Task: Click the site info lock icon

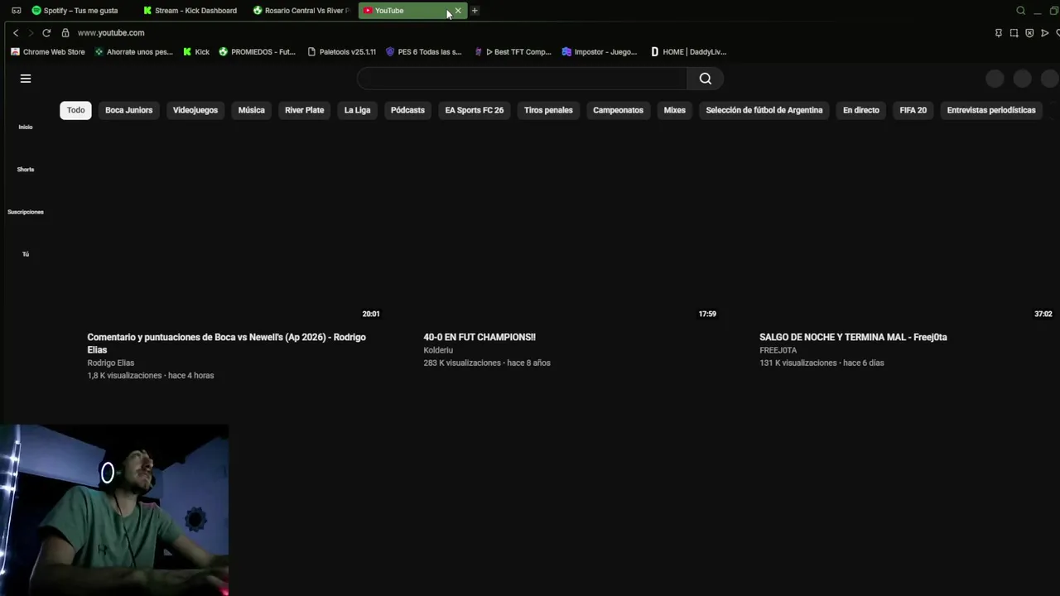Action: 65,33
